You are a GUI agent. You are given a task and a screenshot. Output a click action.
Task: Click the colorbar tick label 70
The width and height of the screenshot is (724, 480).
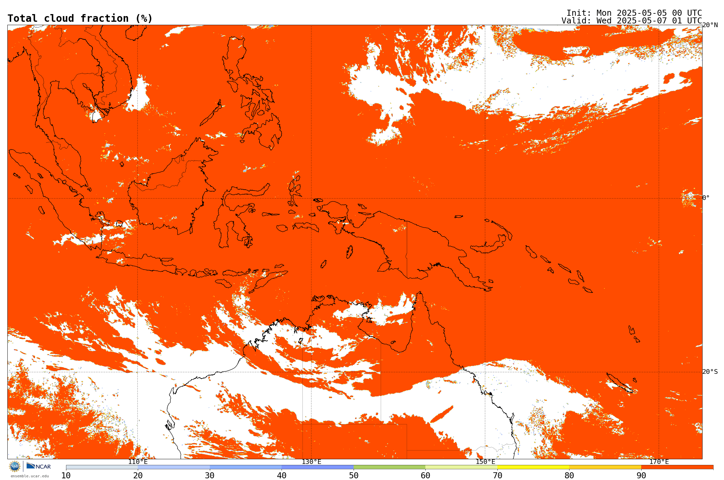[x=497, y=475]
